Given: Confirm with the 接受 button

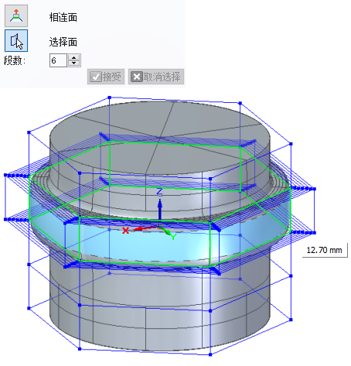Looking at the screenshot, I should (106, 77).
